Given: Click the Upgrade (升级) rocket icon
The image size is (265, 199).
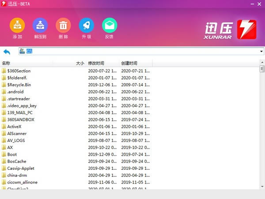Looking at the screenshot, I should point(87,25).
